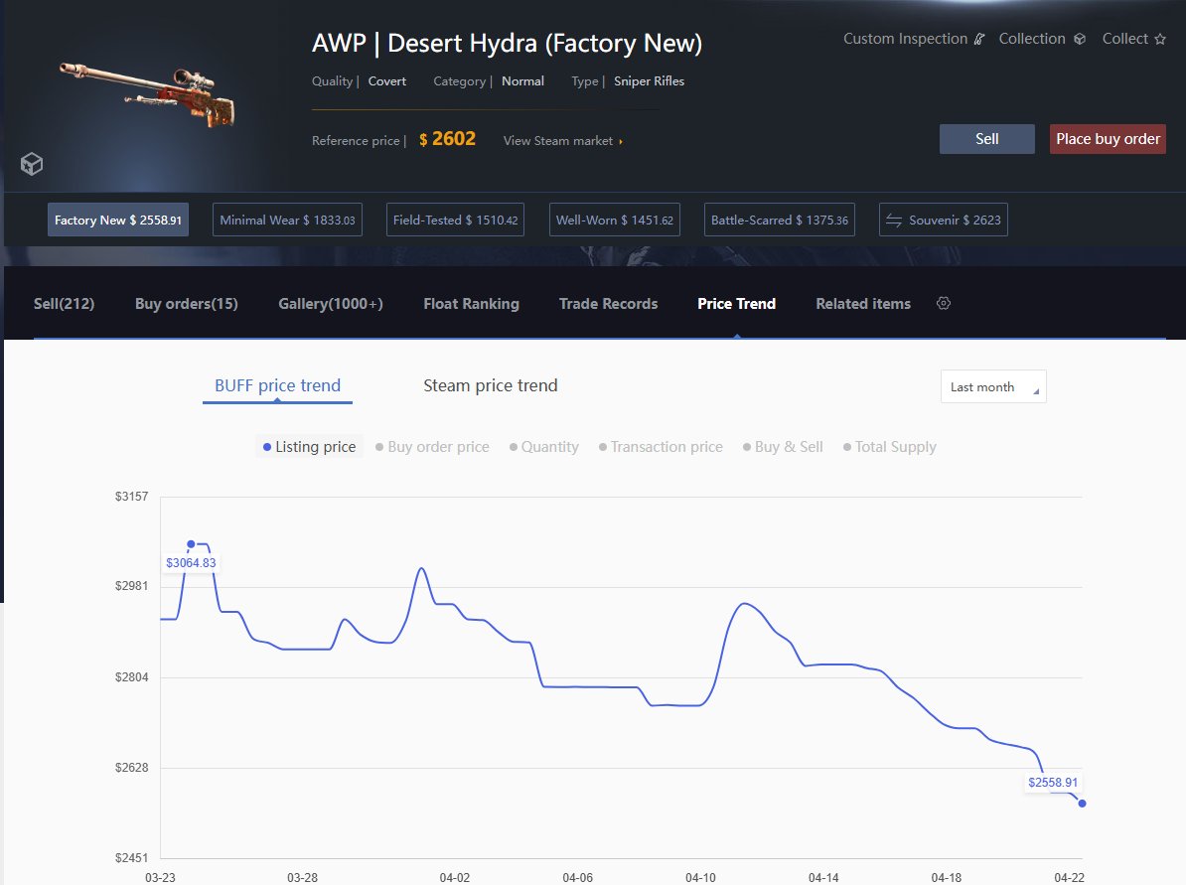
Task: Toggle Quantity series in legend
Action: [x=544, y=447]
